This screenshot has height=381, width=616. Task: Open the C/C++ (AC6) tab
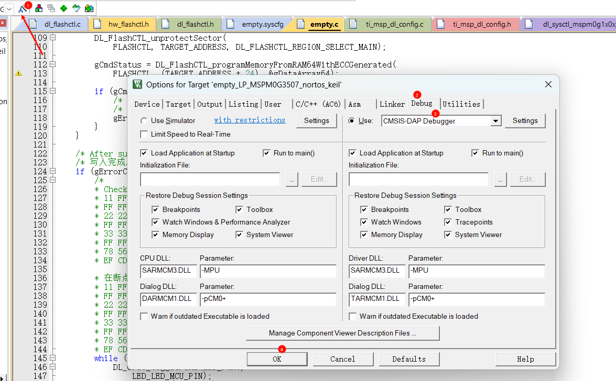click(x=318, y=104)
